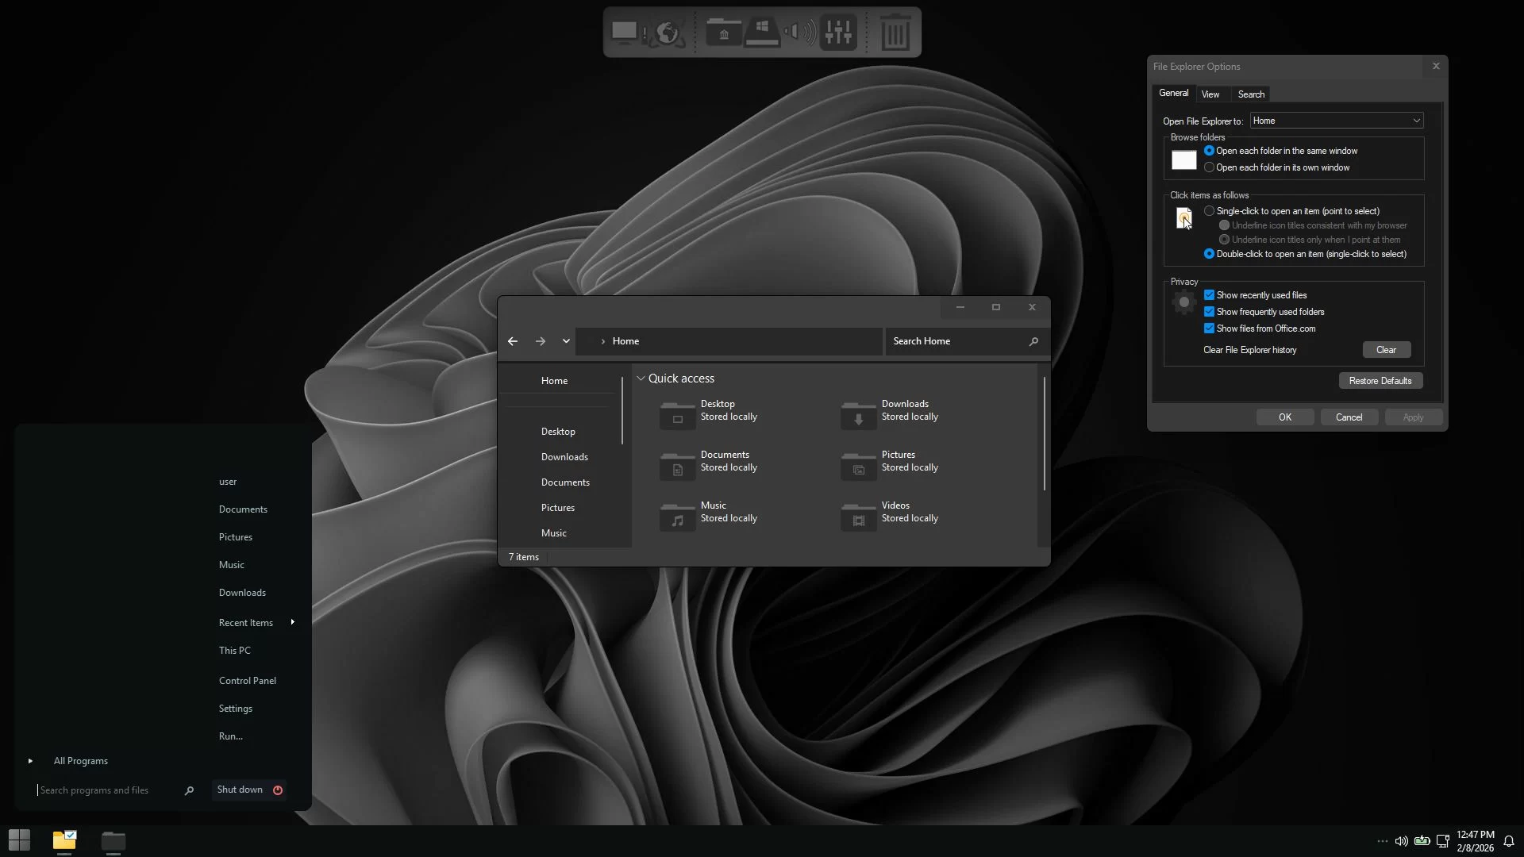
Task: Uncheck Show recently used files
Action: point(1209,295)
